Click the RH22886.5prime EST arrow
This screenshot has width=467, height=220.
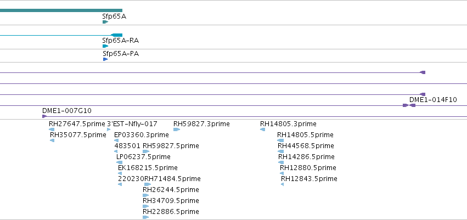(145, 217)
